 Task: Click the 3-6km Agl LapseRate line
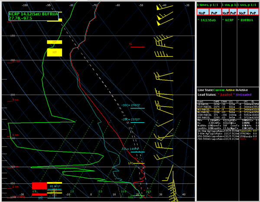218,134
